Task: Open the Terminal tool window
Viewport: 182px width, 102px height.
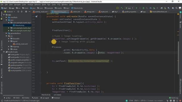Action: click(x=56, y=98)
